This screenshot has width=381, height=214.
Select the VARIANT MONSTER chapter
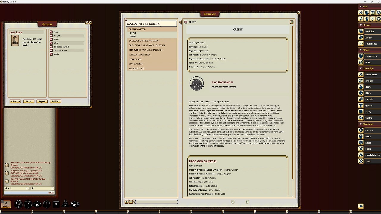pyautogui.click(x=139, y=54)
